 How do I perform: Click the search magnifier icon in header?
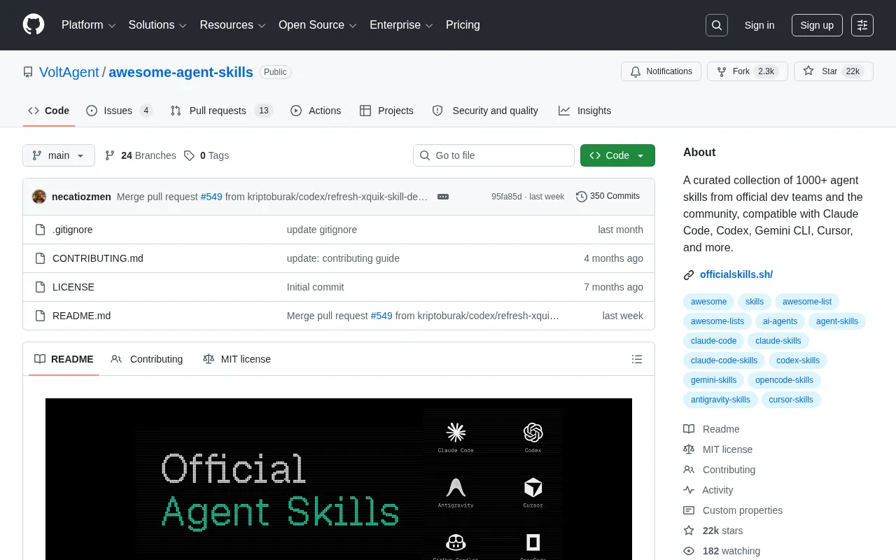(x=717, y=25)
